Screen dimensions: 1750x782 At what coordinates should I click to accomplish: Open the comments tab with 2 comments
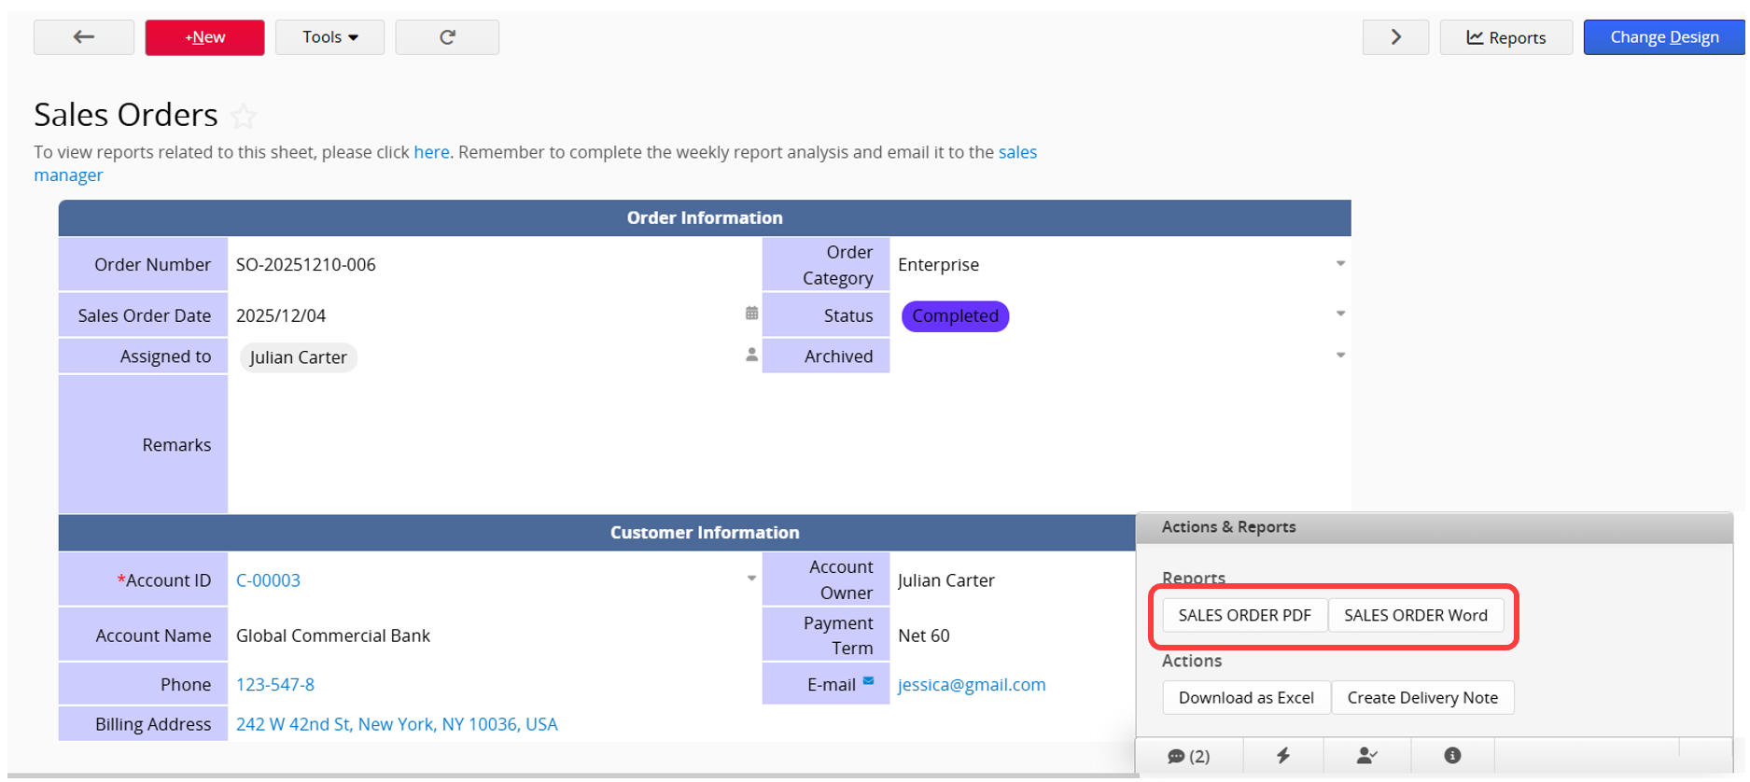[x=1188, y=756]
